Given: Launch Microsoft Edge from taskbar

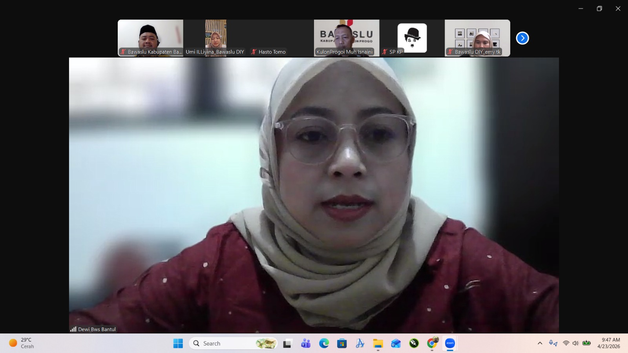Looking at the screenshot, I should [324, 344].
